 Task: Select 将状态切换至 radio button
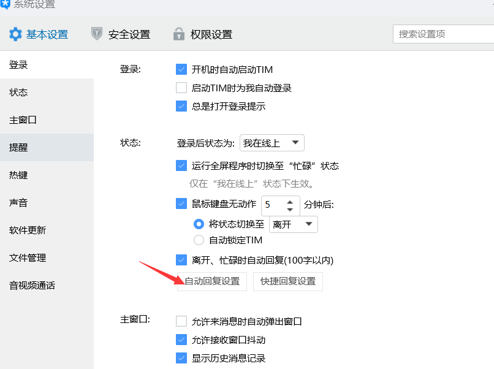click(199, 224)
